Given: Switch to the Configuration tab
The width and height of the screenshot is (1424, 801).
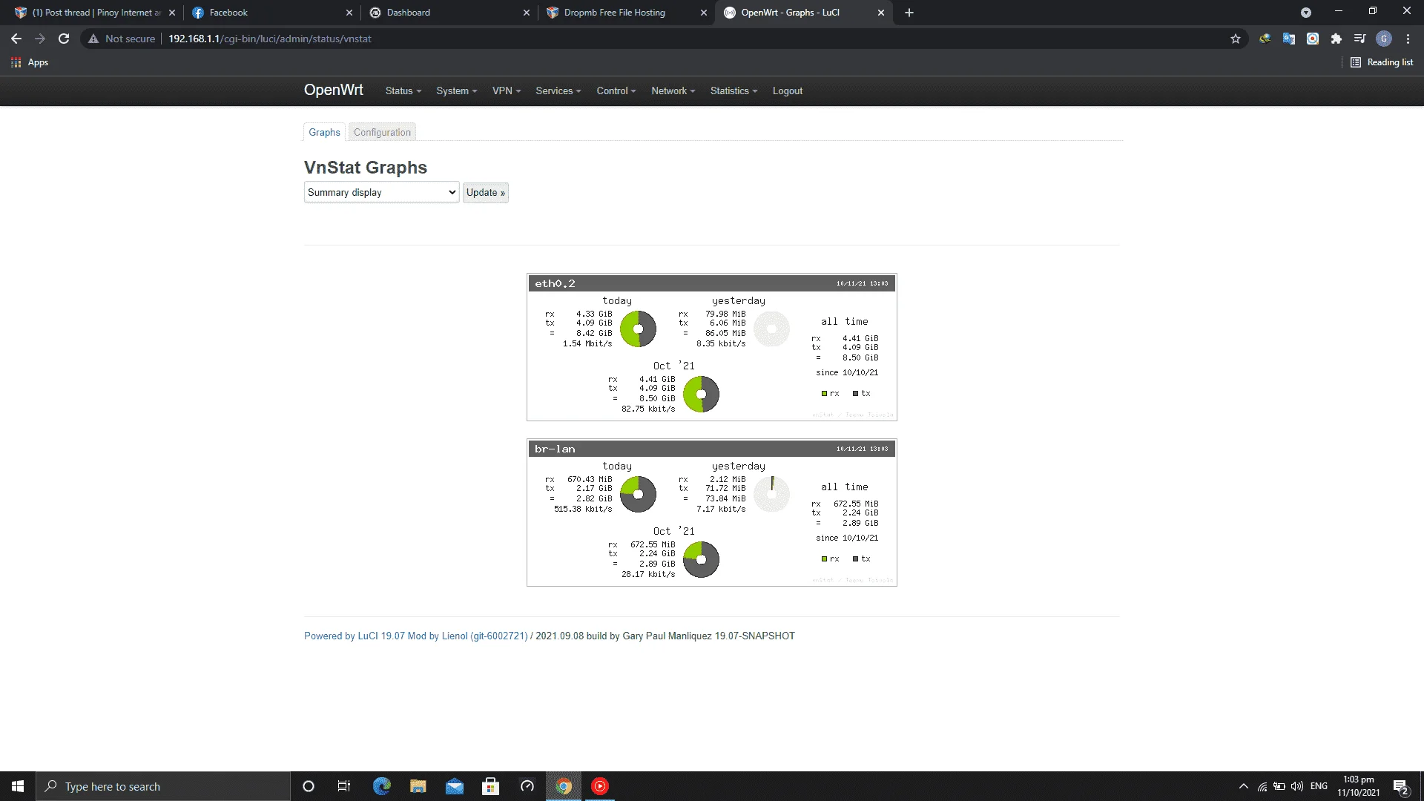Looking at the screenshot, I should pyautogui.click(x=382, y=132).
